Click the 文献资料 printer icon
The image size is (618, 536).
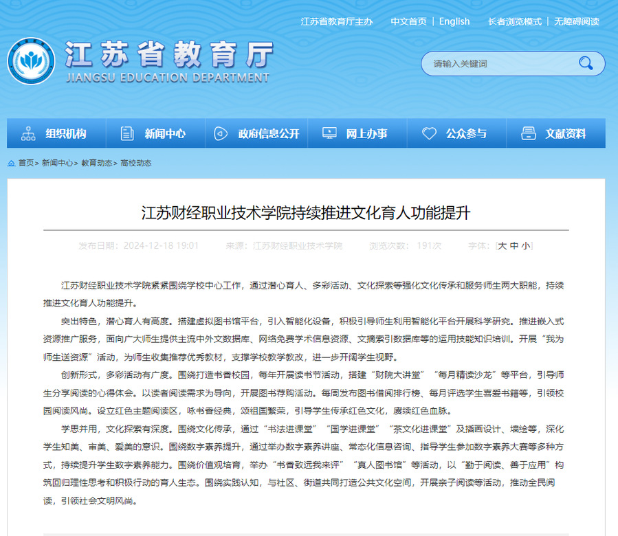[x=529, y=133]
